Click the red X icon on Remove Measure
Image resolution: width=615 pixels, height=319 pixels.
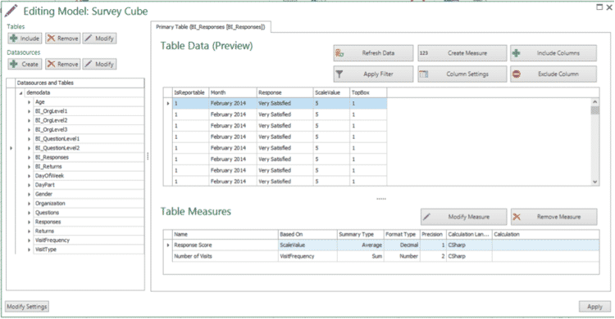click(517, 217)
